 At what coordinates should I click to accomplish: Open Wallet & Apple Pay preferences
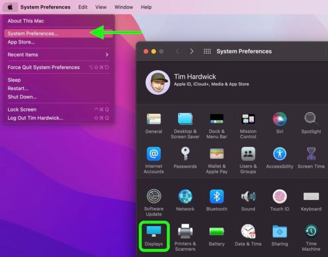(x=216, y=160)
